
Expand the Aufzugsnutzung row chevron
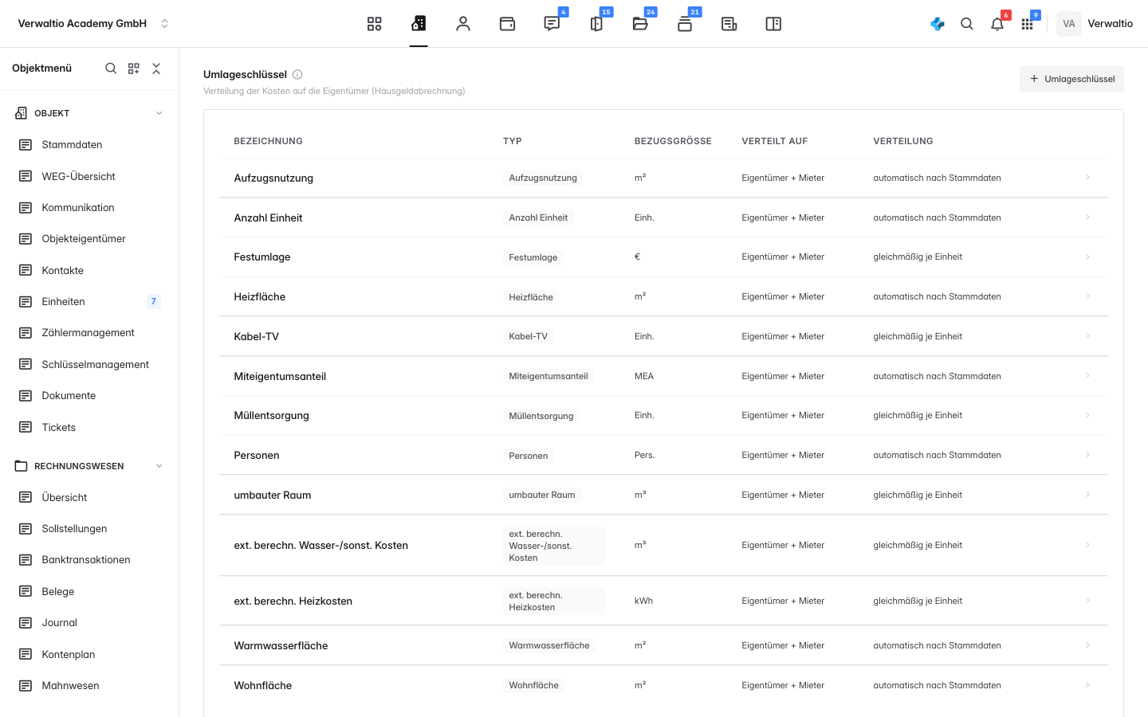click(1087, 178)
